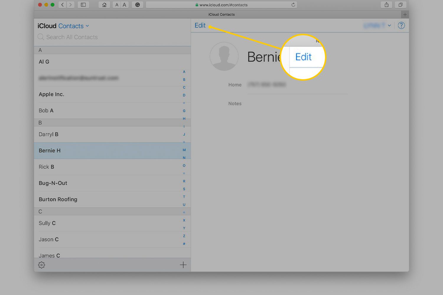
Task: Jump to letter O in index
Action: pyautogui.click(x=184, y=165)
